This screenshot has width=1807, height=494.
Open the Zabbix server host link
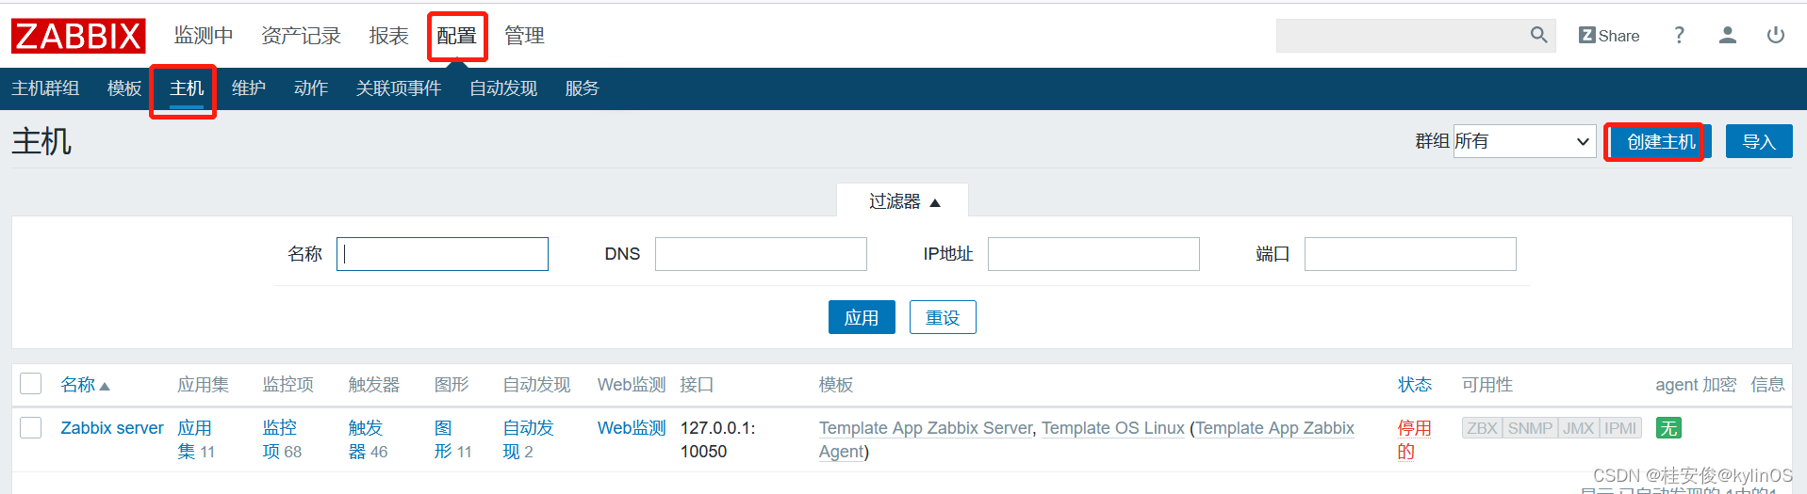(112, 428)
